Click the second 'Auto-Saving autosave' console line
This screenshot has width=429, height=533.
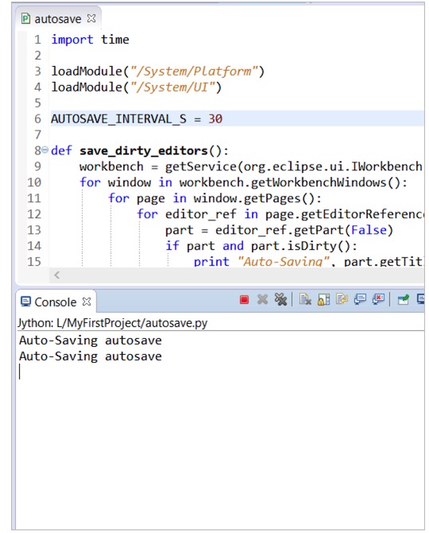pos(90,356)
